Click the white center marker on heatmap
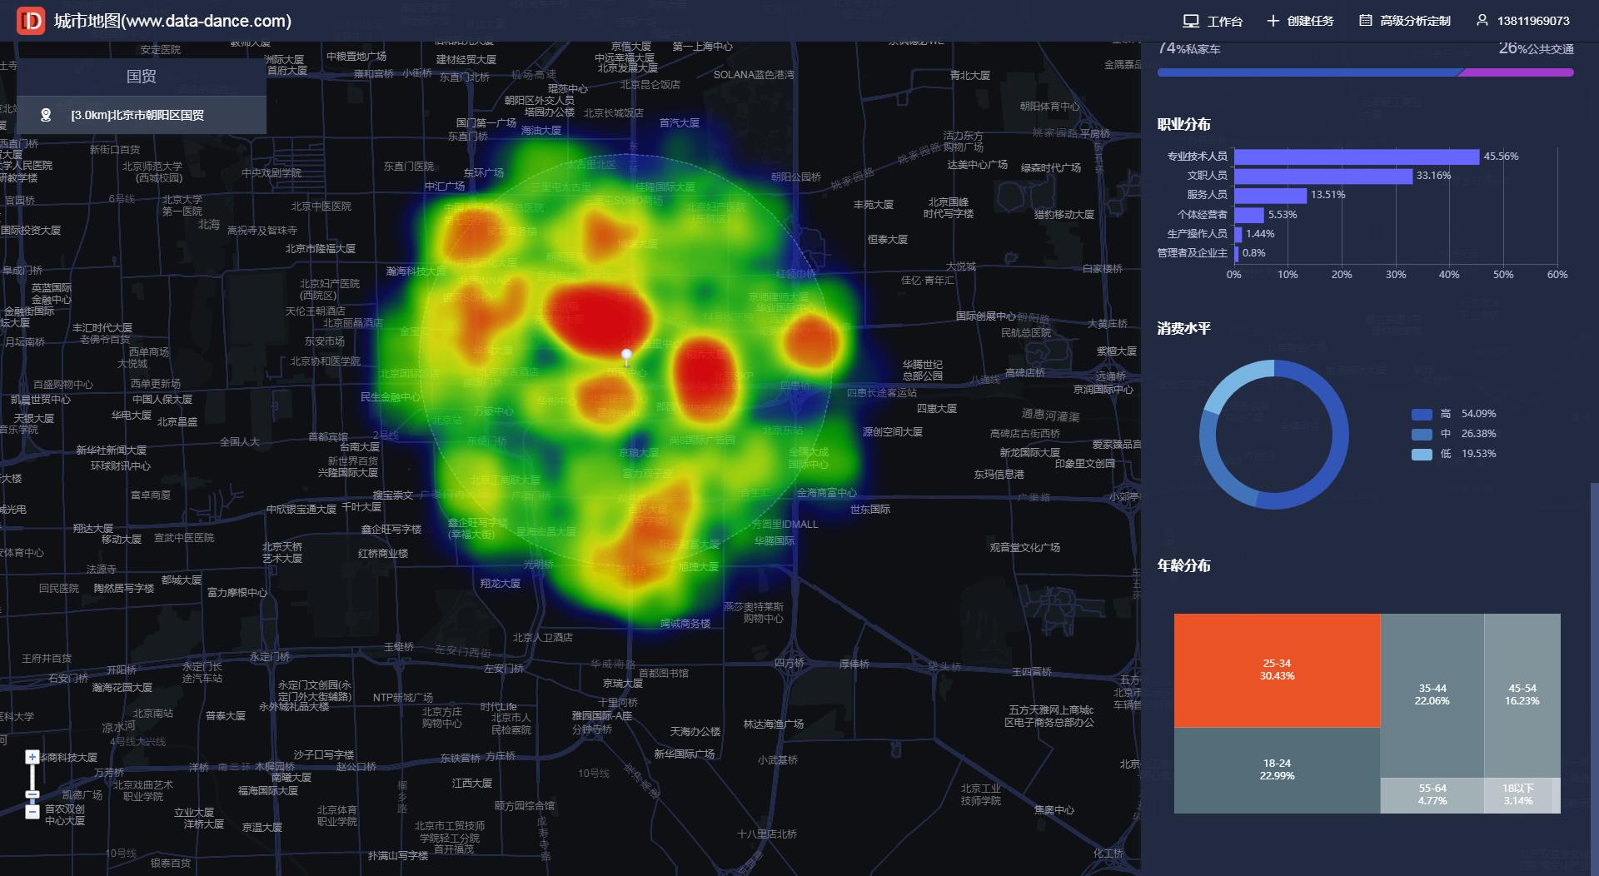This screenshot has width=1599, height=876. [x=627, y=357]
